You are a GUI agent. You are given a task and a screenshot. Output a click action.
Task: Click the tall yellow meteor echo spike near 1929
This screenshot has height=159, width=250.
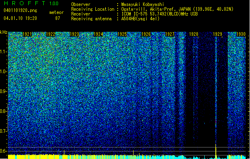pyautogui.click(x=216, y=151)
